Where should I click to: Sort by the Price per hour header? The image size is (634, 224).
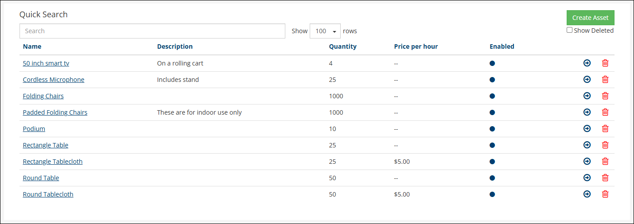416,46
